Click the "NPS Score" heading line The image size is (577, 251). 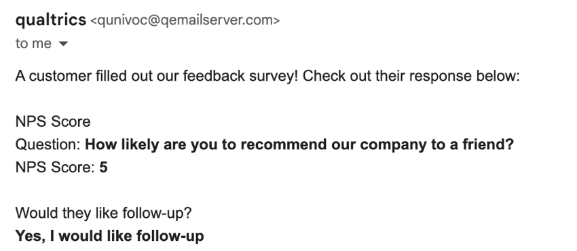pos(53,121)
